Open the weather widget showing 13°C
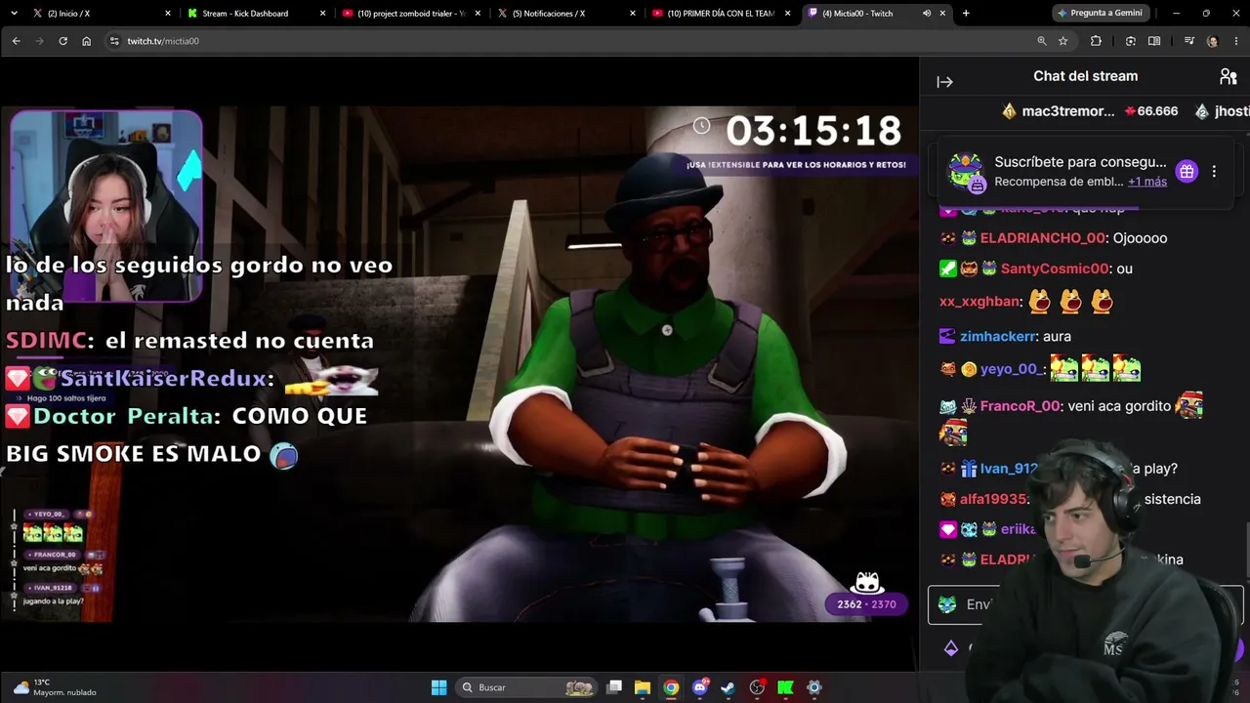The width and height of the screenshot is (1250, 703). pyautogui.click(x=55, y=687)
